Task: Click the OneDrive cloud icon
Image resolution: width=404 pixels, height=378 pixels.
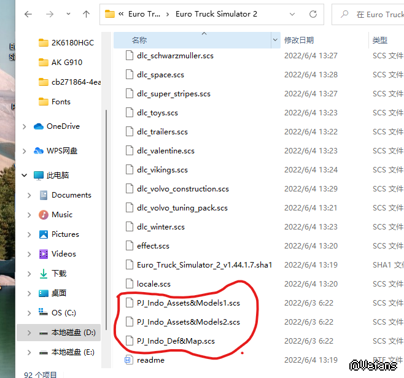Action: tap(39, 126)
